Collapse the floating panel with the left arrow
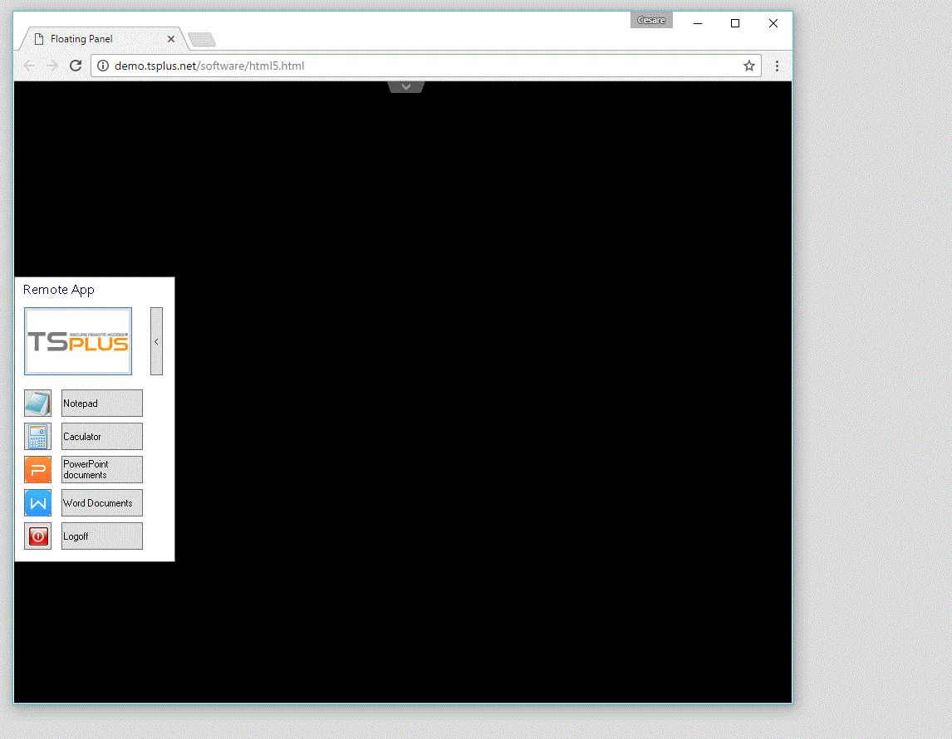Viewport: 952px width, 739px height. pos(157,341)
